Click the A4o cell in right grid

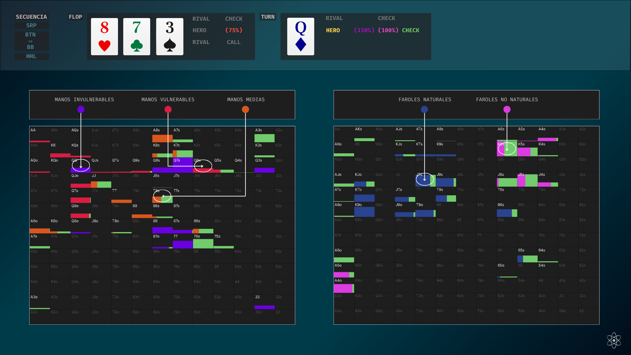344,286
